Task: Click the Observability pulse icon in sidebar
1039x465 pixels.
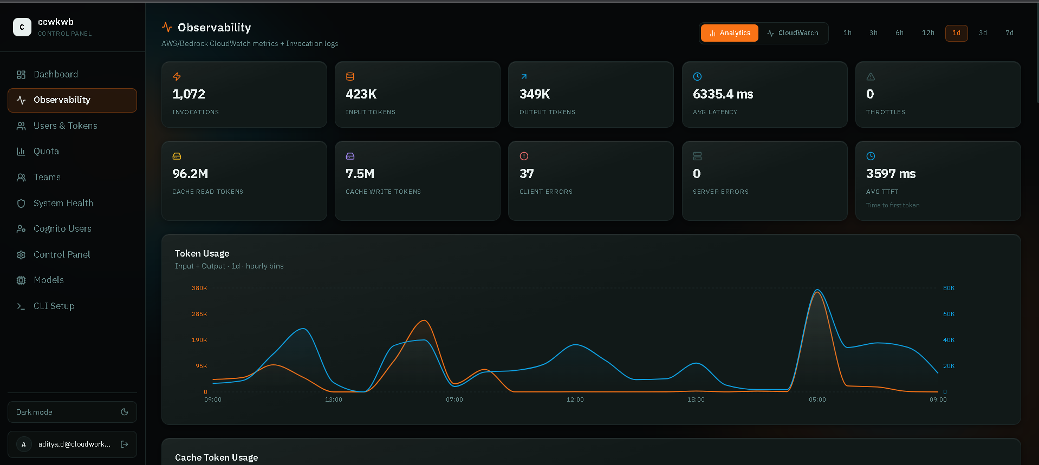Action: 21,100
